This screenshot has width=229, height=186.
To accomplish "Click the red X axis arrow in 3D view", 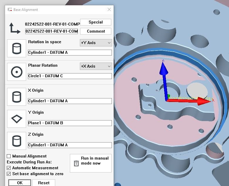I will (189, 100).
